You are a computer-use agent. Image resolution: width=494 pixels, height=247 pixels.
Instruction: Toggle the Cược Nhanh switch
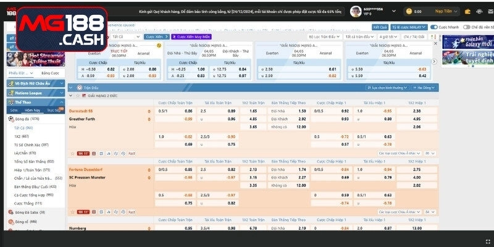coord(433,27)
